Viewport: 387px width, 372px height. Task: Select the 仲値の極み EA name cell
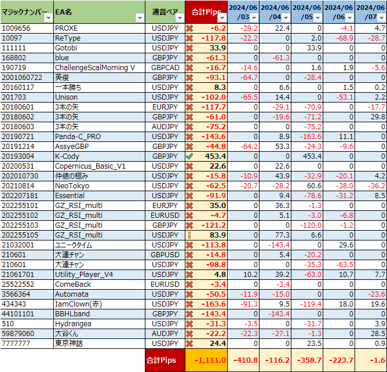point(99,176)
